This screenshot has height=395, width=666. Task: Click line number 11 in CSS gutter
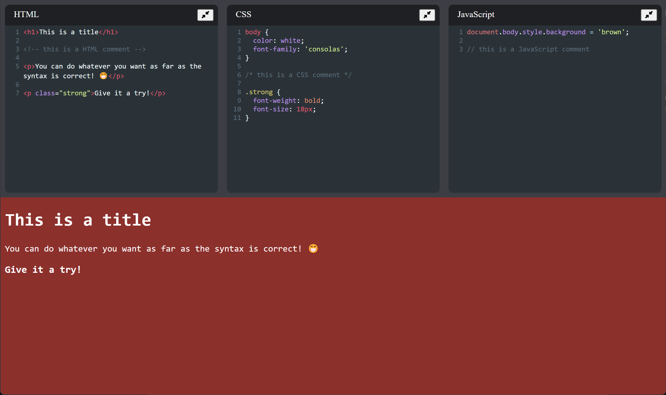pyautogui.click(x=237, y=118)
